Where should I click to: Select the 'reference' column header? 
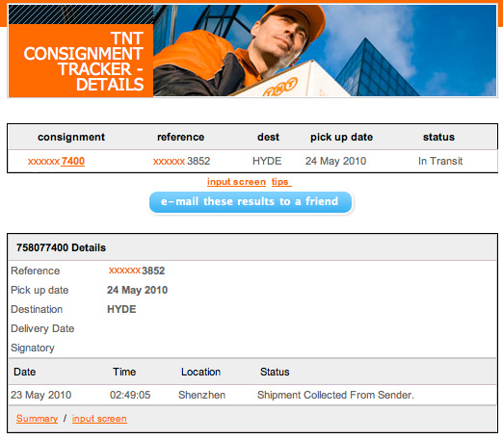click(x=180, y=137)
